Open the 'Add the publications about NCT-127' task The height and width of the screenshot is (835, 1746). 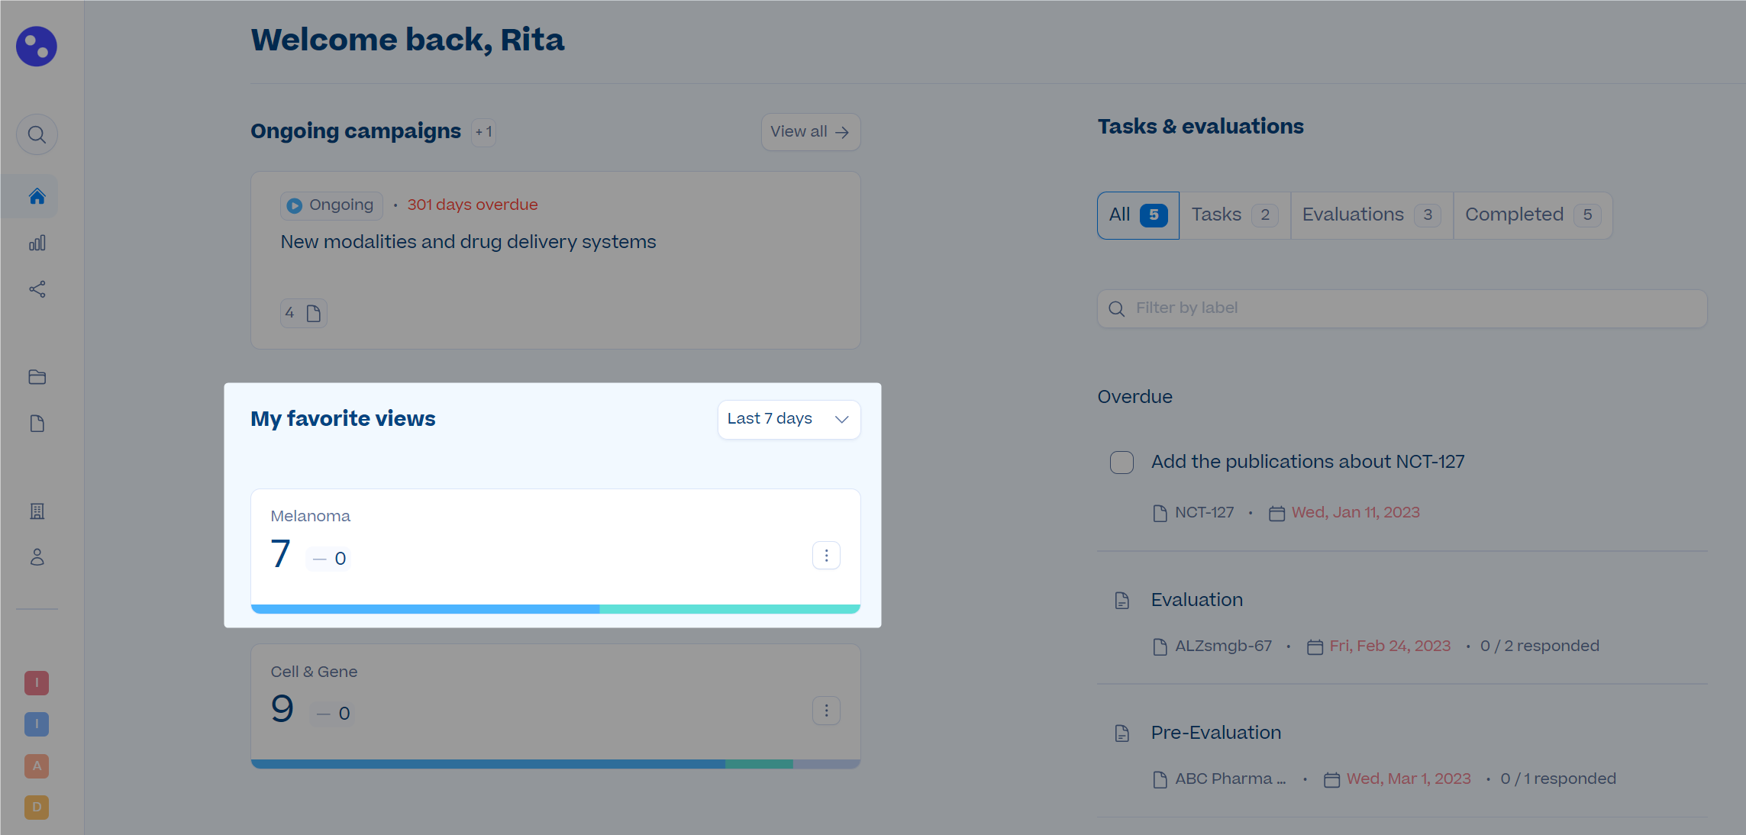click(1308, 462)
